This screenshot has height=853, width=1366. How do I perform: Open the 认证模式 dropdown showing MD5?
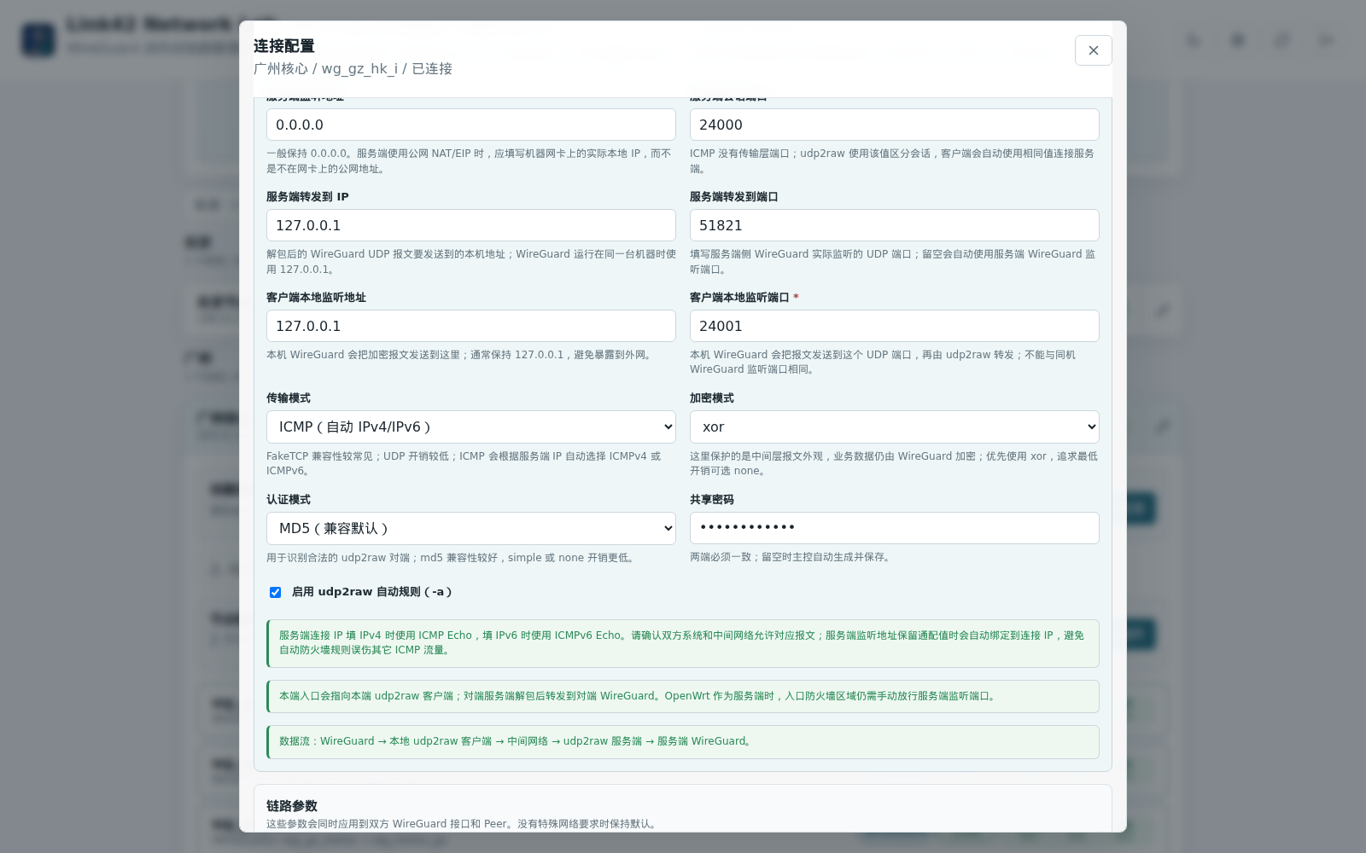[471, 528]
